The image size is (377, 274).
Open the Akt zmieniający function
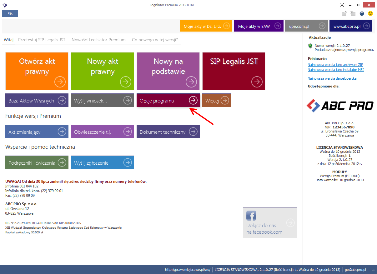[x=37, y=132]
